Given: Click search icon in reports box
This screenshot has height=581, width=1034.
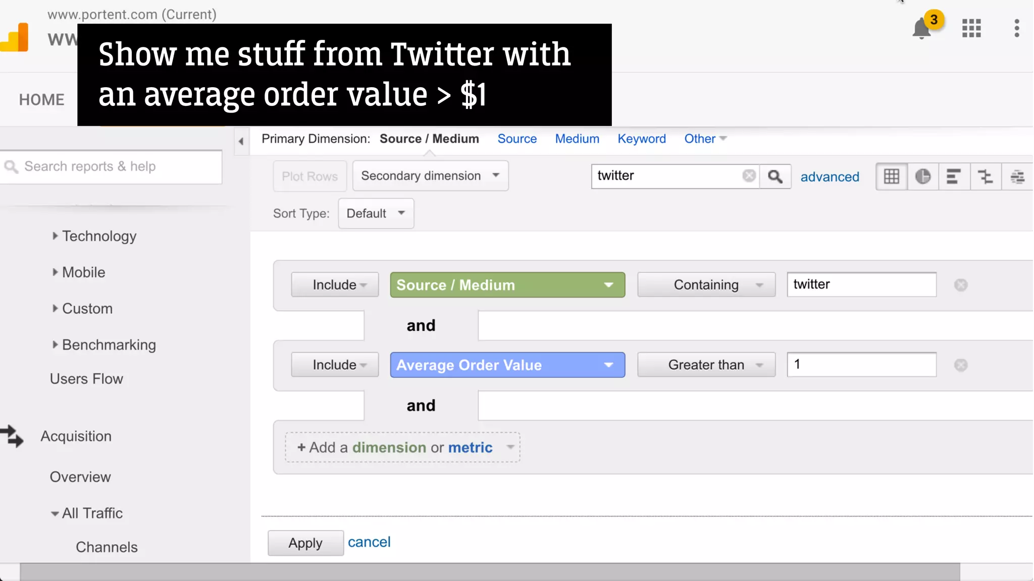Looking at the screenshot, I should [x=11, y=166].
